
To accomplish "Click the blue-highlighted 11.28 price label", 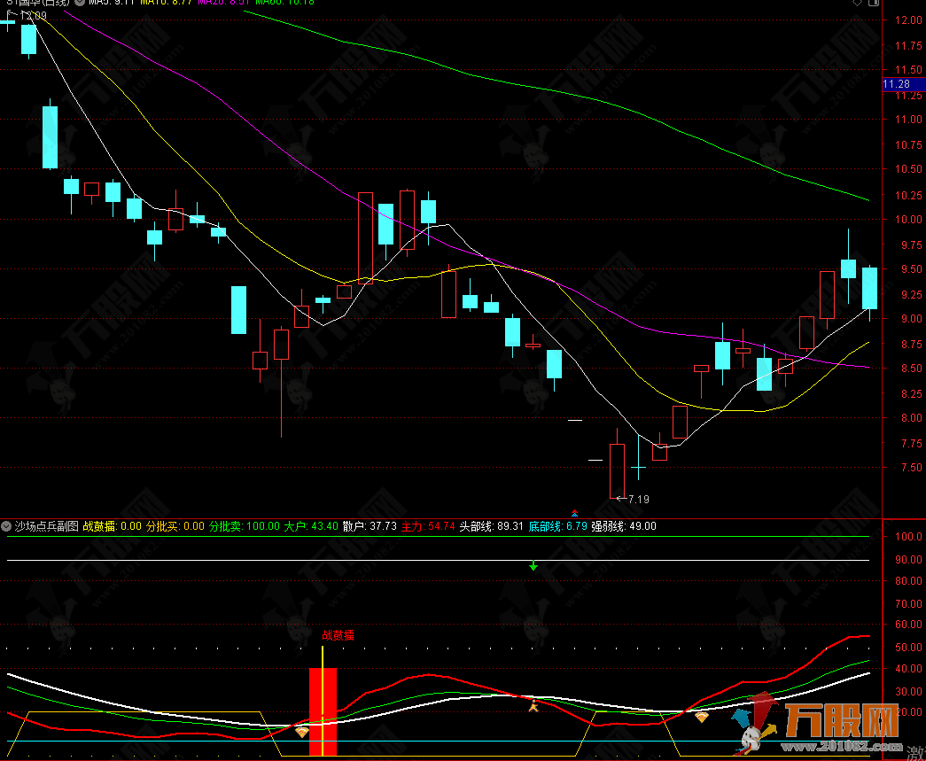I will (896, 84).
